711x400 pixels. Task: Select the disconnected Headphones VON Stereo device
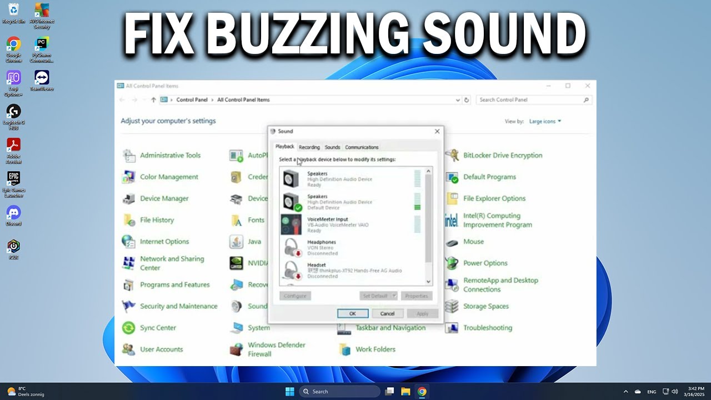[351, 248]
